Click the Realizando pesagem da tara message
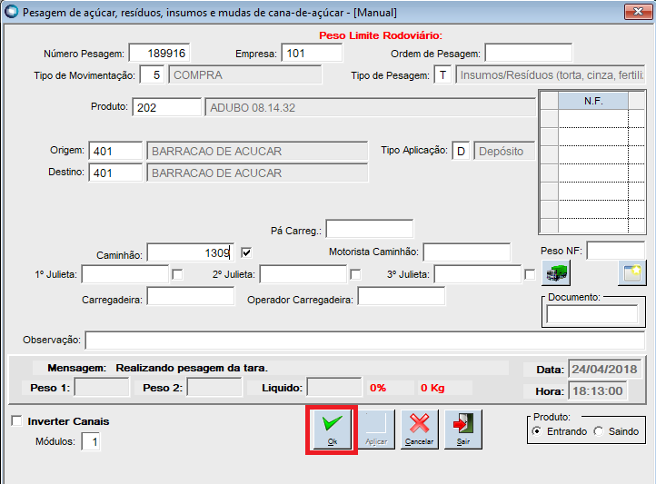The width and height of the screenshot is (656, 484). click(192, 368)
